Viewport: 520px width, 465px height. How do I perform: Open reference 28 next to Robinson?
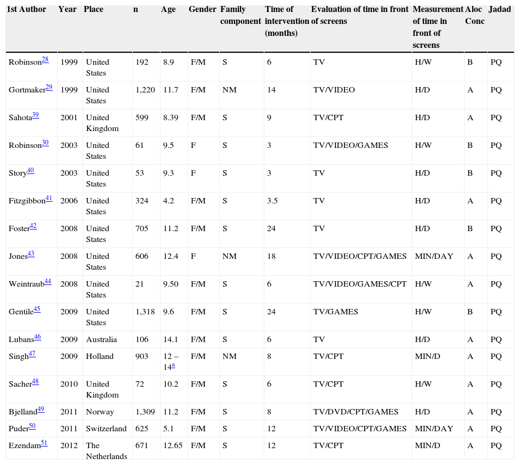[45, 60]
